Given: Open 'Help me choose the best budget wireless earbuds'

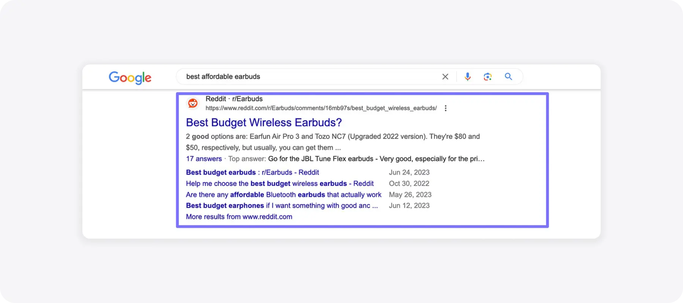Looking at the screenshot, I should click(x=280, y=183).
